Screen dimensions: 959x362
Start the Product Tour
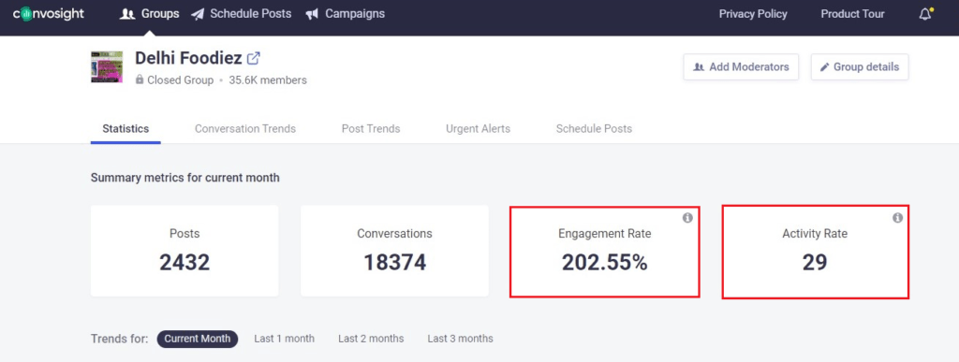click(x=852, y=14)
